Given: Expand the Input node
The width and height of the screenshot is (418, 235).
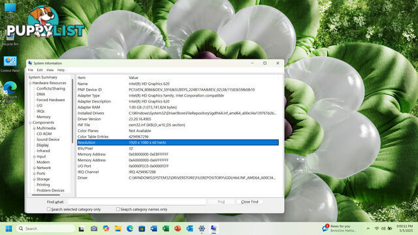Looking at the screenshot, I should [x=35, y=157].
